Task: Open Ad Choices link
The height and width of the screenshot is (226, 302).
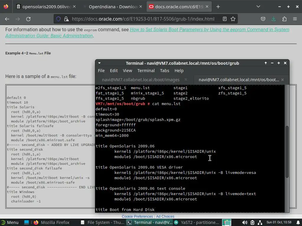Action: pyautogui.click(x=165, y=216)
